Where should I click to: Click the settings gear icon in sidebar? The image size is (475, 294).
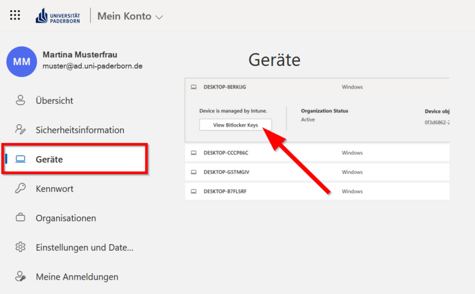tap(21, 247)
